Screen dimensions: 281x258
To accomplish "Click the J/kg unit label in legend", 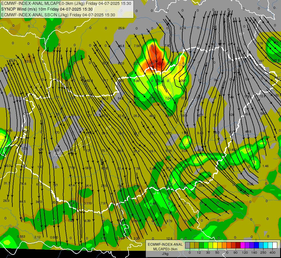I will [165, 254].
